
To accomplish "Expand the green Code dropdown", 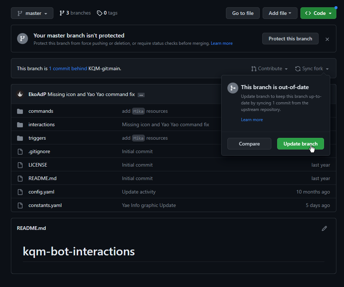I will coord(318,13).
